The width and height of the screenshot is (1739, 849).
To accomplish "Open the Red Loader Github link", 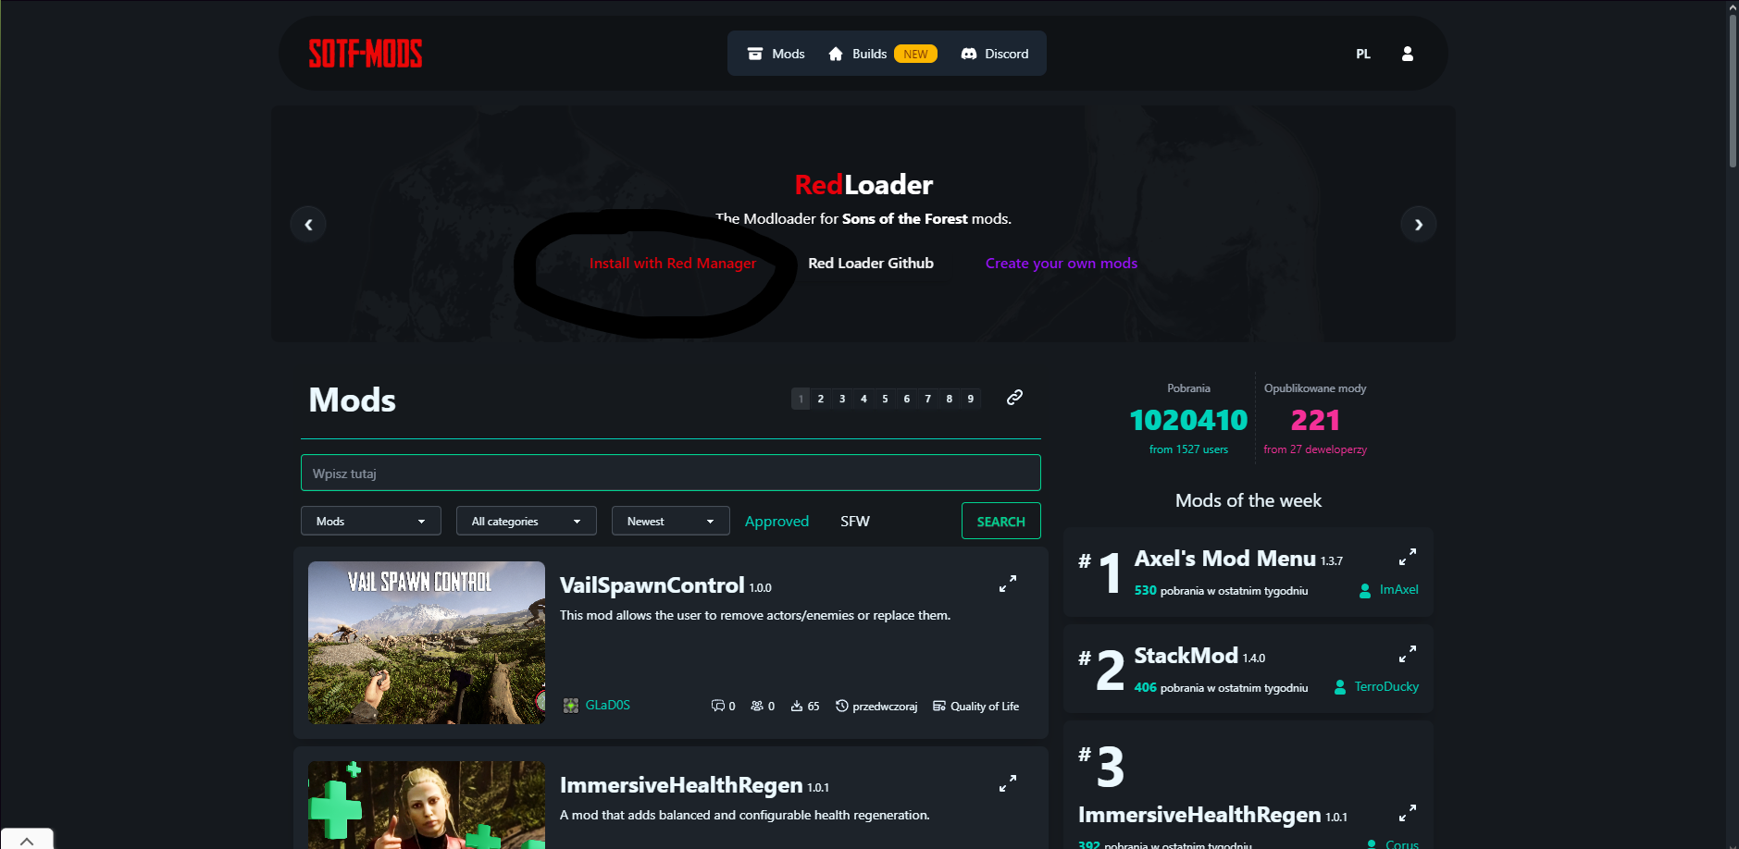I will [x=871, y=263].
